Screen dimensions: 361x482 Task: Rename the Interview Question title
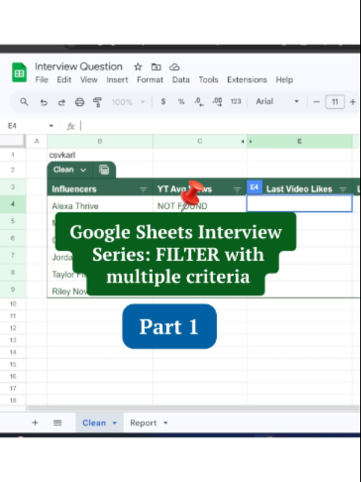79,66
